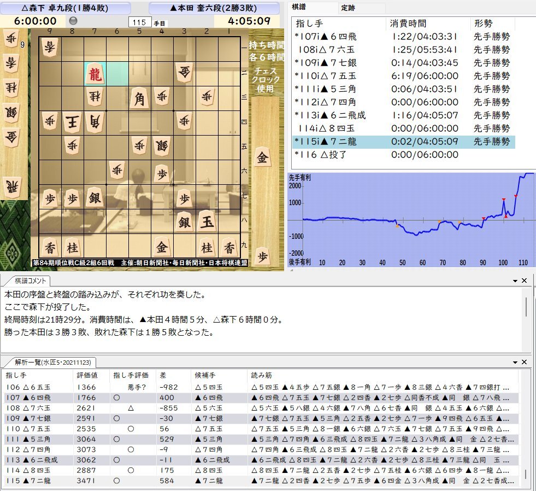Image resolution: width=536 pixels, height=491 pixels.
Task: Click the gray turn indicator circle
Action: (x=73, y=21)
